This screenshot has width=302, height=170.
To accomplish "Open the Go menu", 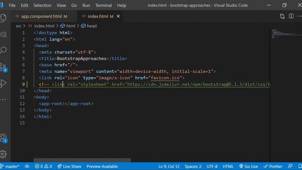I will tap(74, 5).
